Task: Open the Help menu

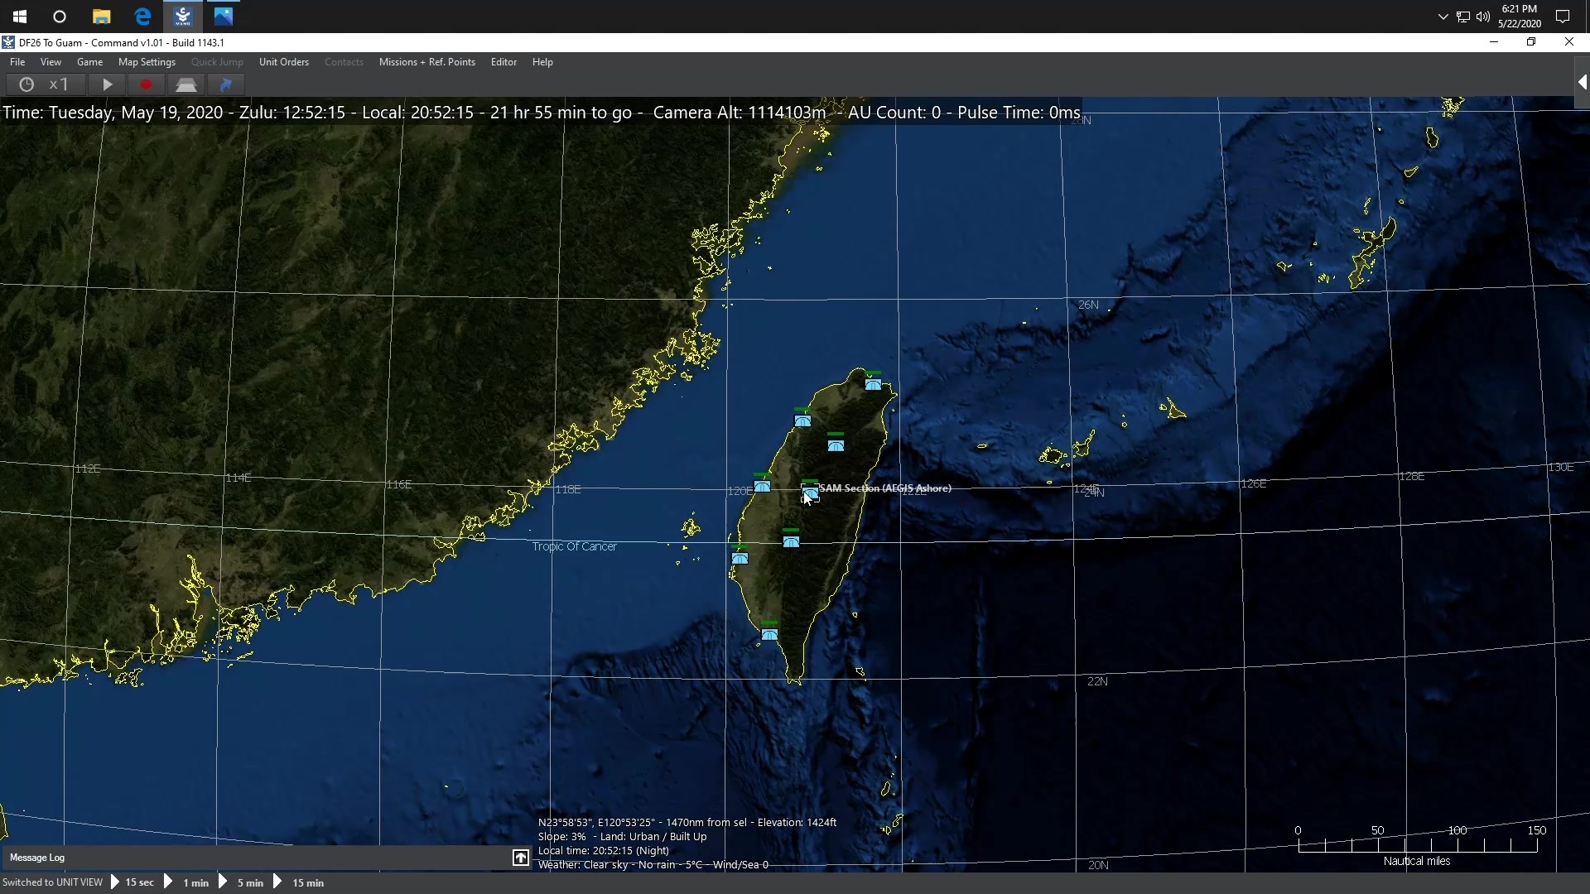Action: (542, 62)
